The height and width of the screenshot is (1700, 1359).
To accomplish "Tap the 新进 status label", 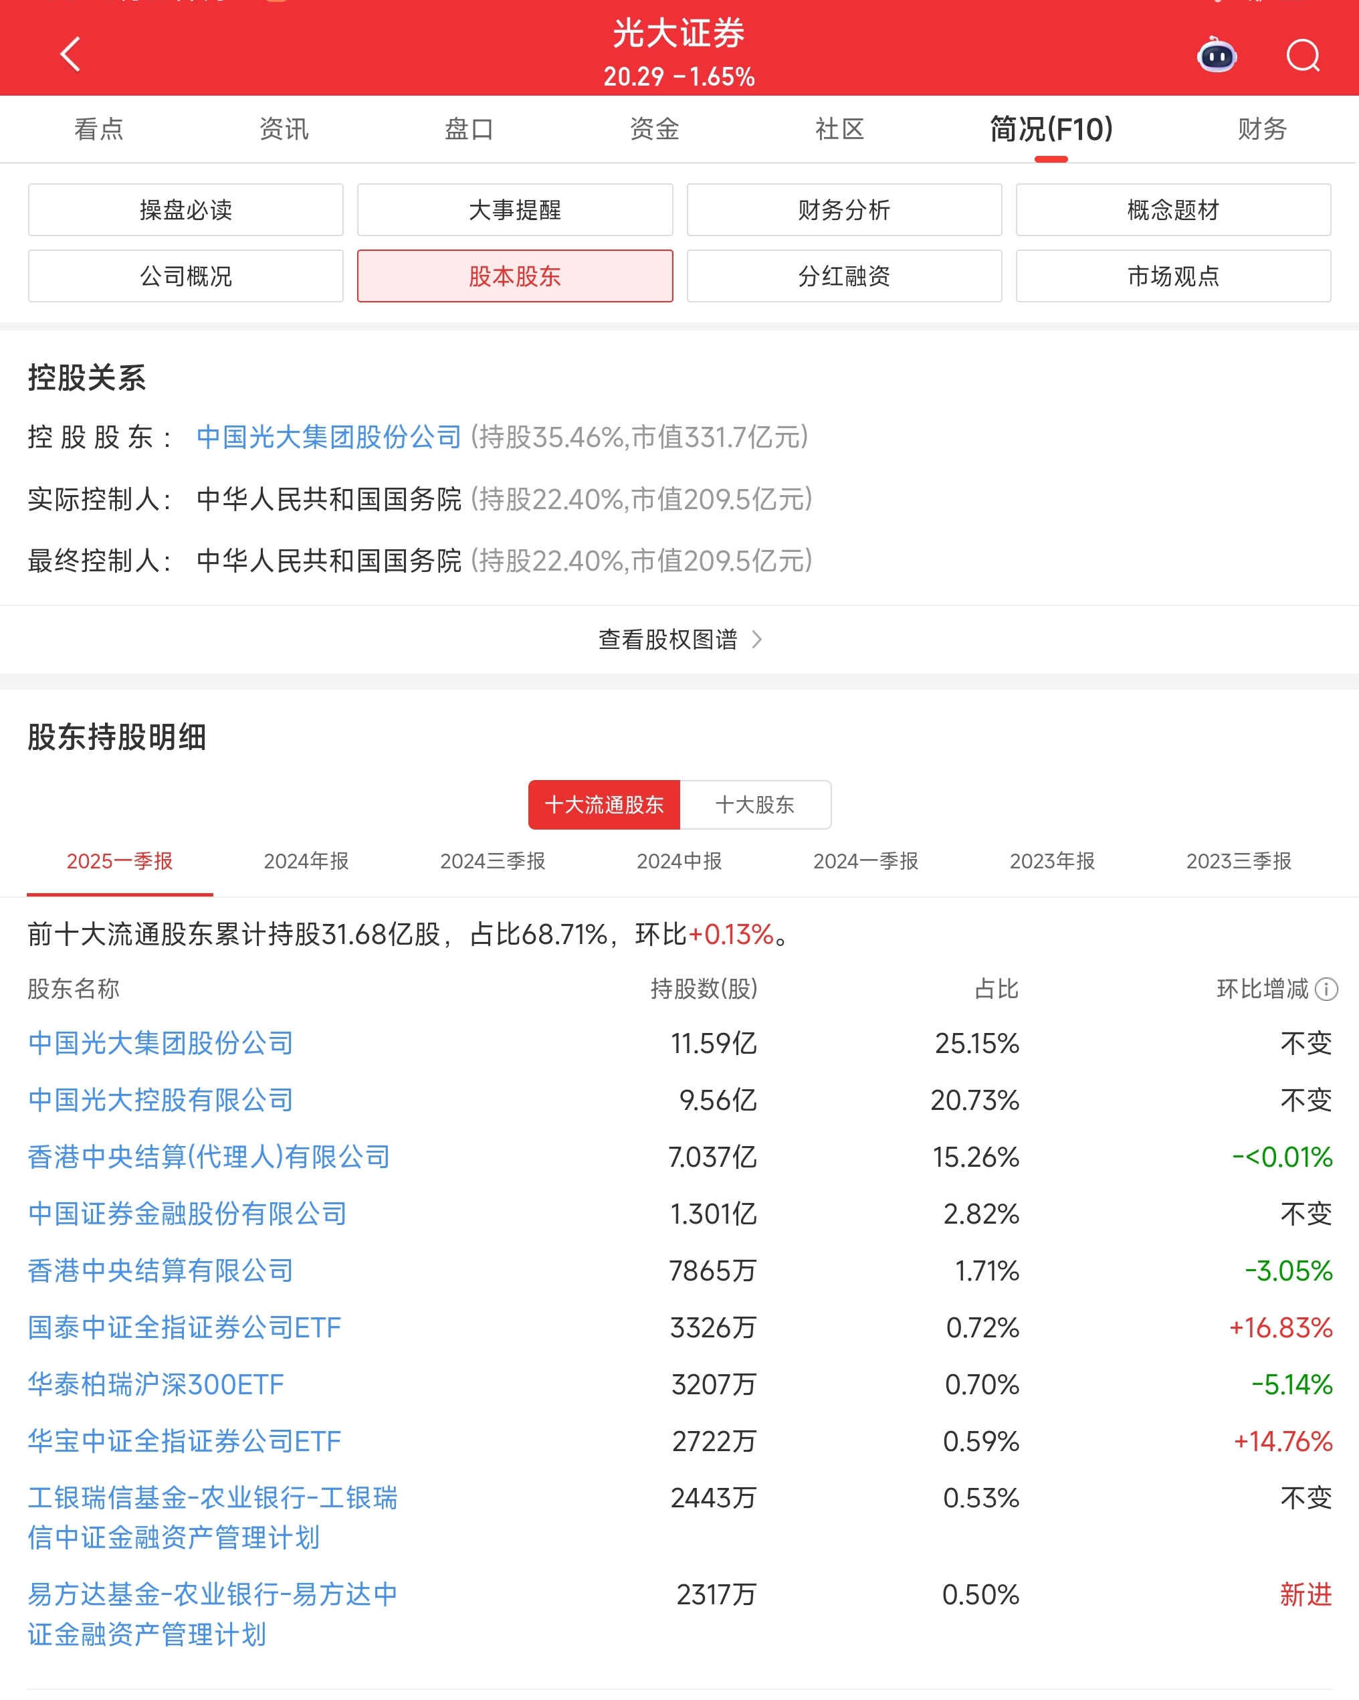I will click(1306, 1594).
